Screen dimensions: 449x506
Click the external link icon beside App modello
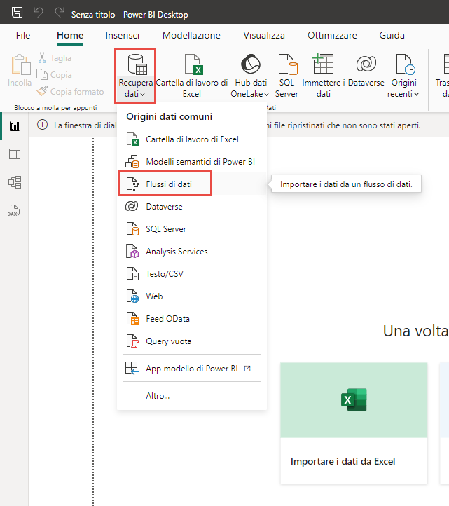247,369
